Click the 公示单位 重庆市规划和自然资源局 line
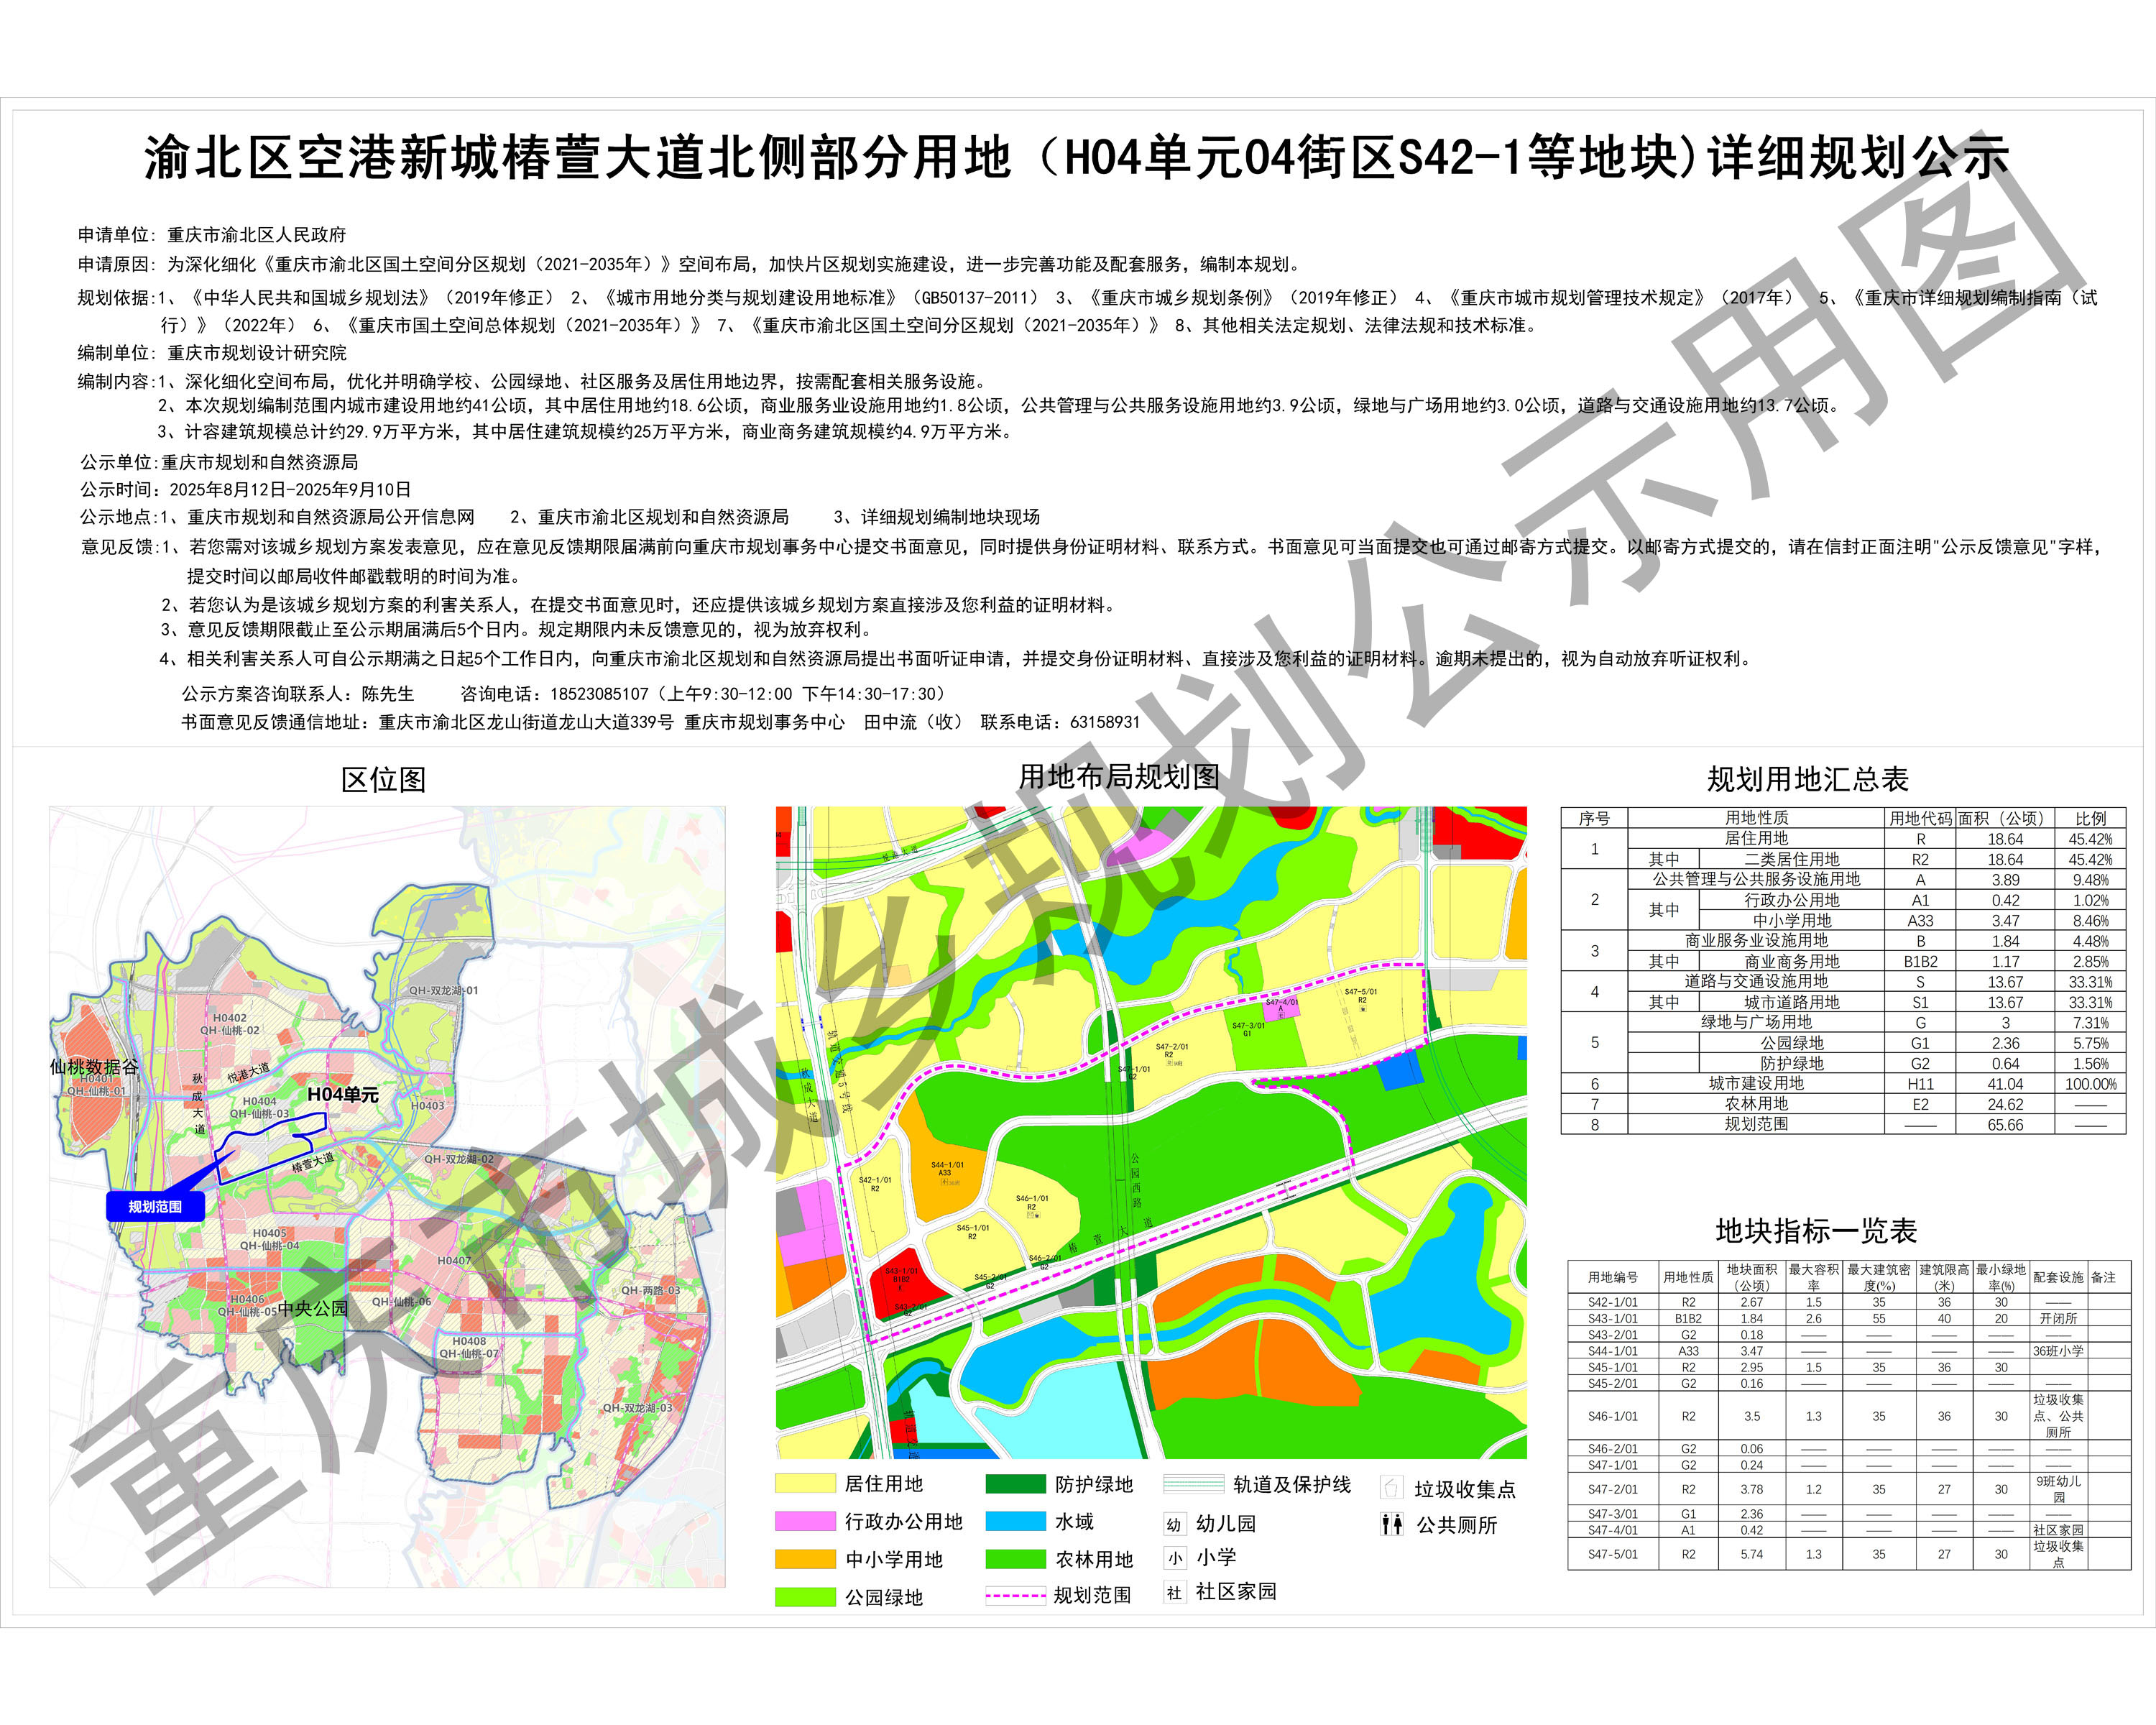The height and width of the screenshot is (1725, 2156). tap(219, 463)
